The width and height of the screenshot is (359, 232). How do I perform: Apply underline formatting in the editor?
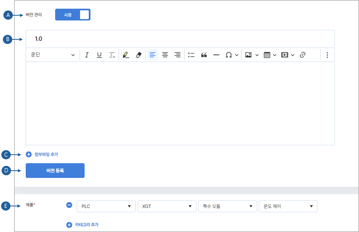coord(99,55)
